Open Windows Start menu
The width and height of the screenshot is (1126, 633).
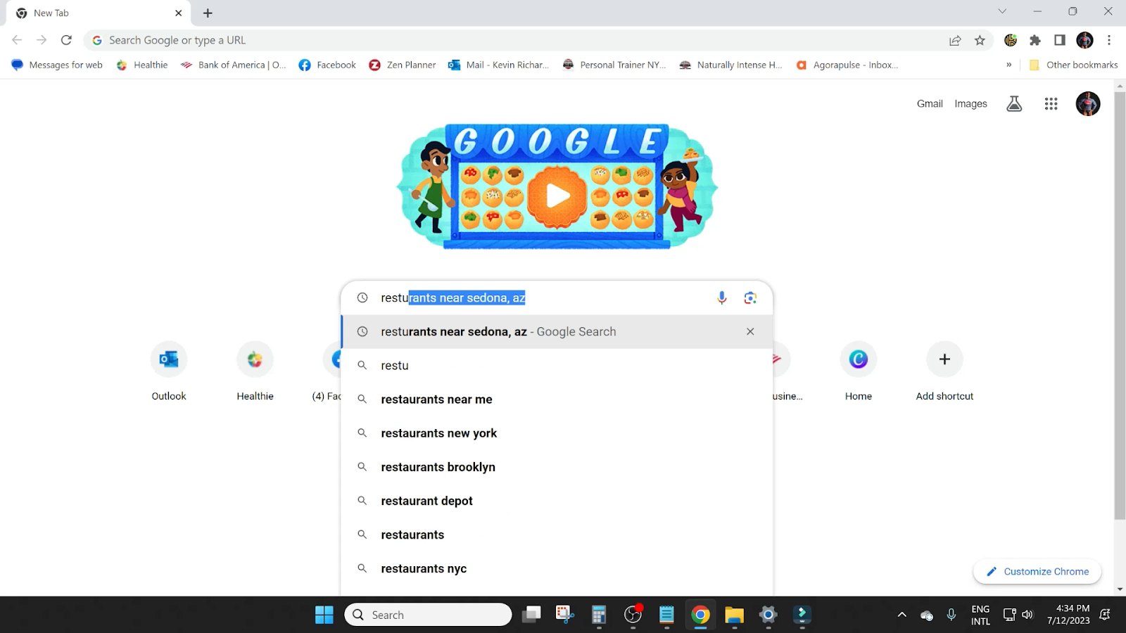[324, 615]
